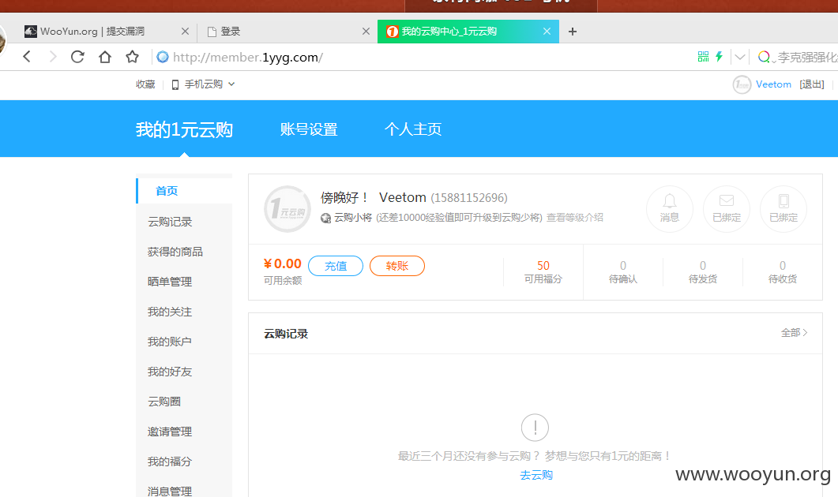
Task: Click the 转账 transfer button
Action: pos(397,266)
